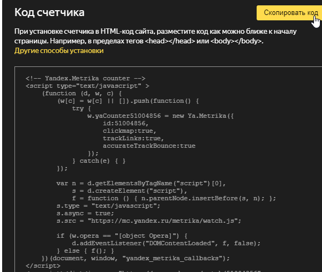
Task: Click the (function (d, w, c) line
Action: (x=82, y=93)
